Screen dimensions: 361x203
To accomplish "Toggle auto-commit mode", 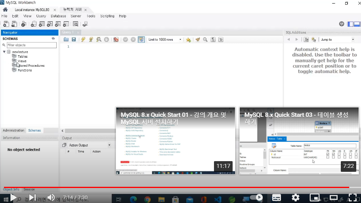I will coord(141,39).
